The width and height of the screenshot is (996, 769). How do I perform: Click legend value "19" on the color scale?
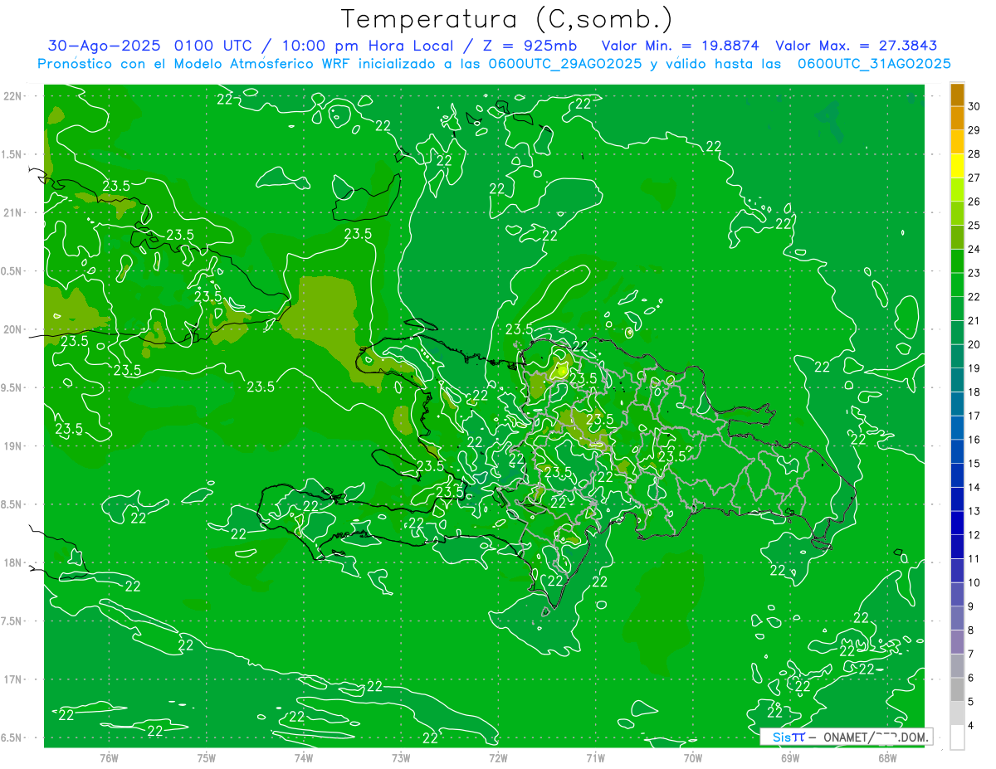974,368
